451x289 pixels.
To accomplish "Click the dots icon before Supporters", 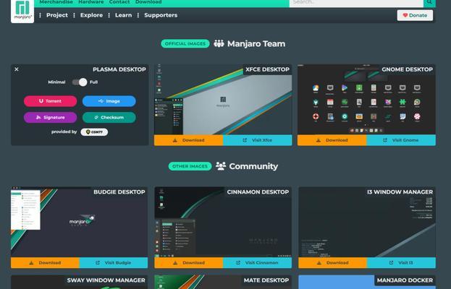I will click(138, 15).
